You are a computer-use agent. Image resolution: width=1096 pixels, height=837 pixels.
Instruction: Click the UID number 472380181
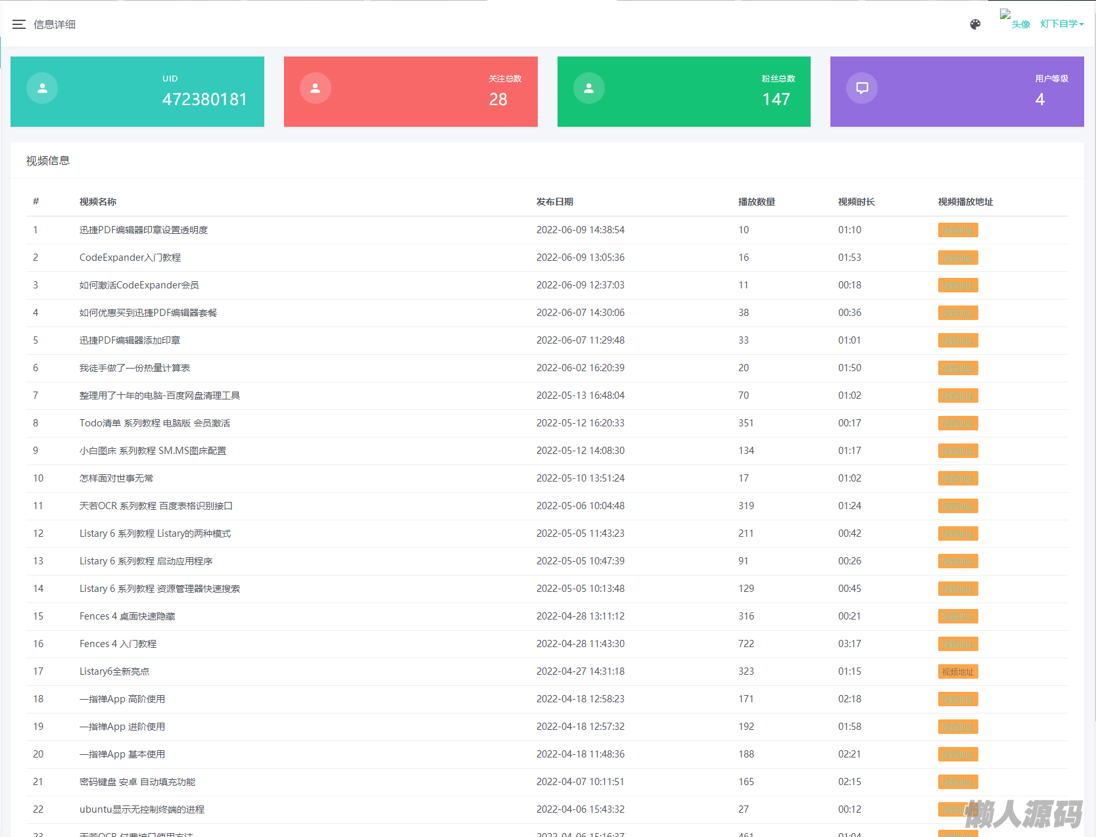[204, 99]
